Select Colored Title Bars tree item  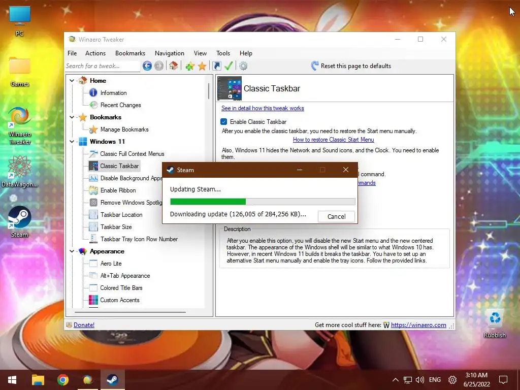pyautogui.click(x=121, y=288)
